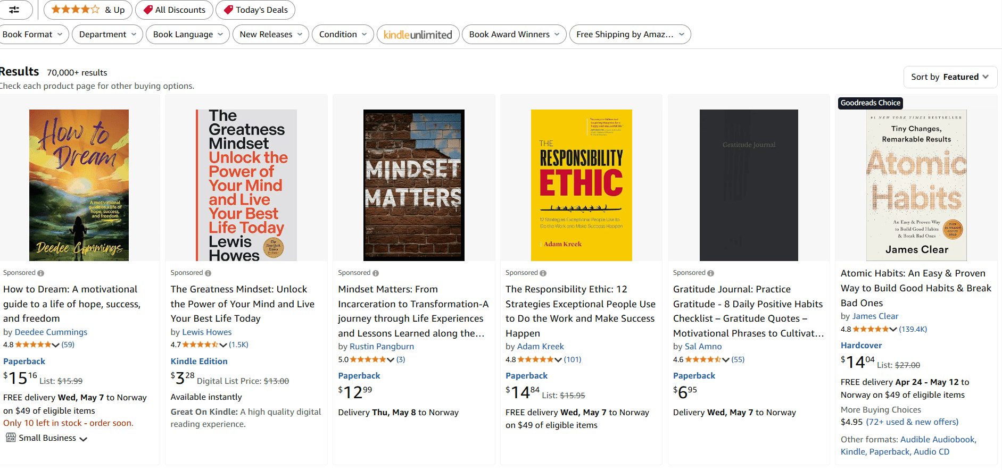Open the (55) reviews link
The height and width of the screenshot is (470, 1002).
tap(738, 359)
